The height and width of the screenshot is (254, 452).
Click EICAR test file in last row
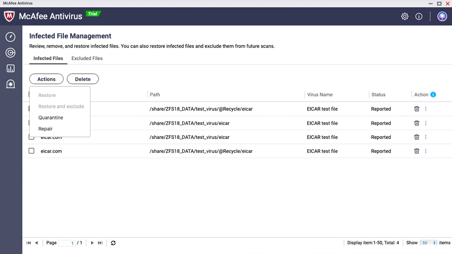pyautogui.click(x=322, y=151)
